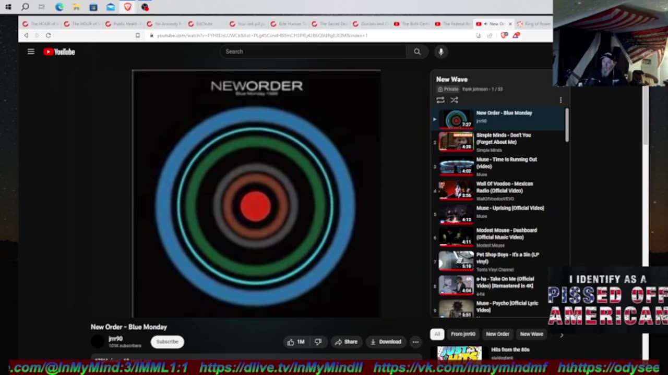Open more actions ellipsis under video

[415, 342]
